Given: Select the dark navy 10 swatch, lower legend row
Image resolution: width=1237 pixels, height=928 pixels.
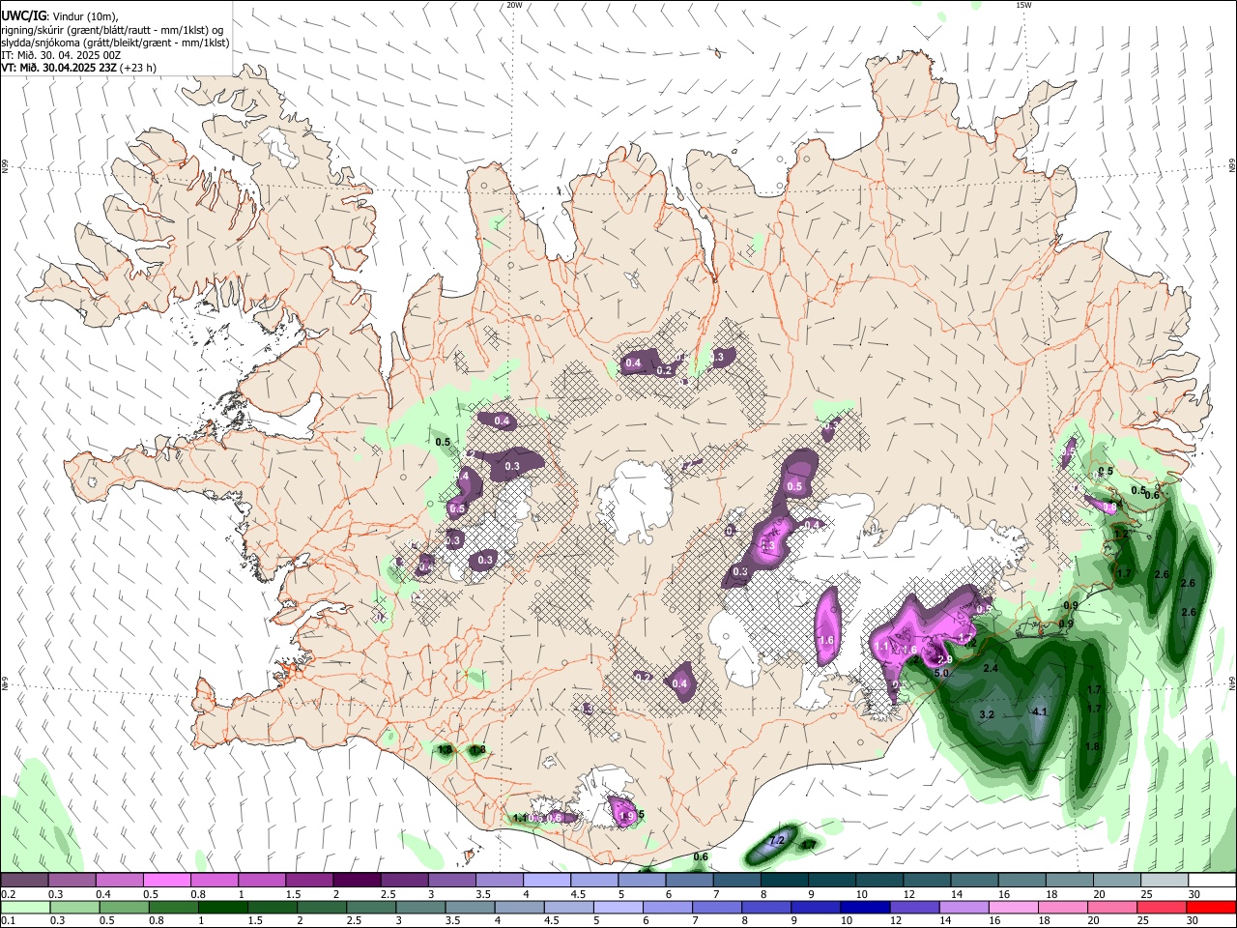Looking at the screenshot, I should point(863,908).
